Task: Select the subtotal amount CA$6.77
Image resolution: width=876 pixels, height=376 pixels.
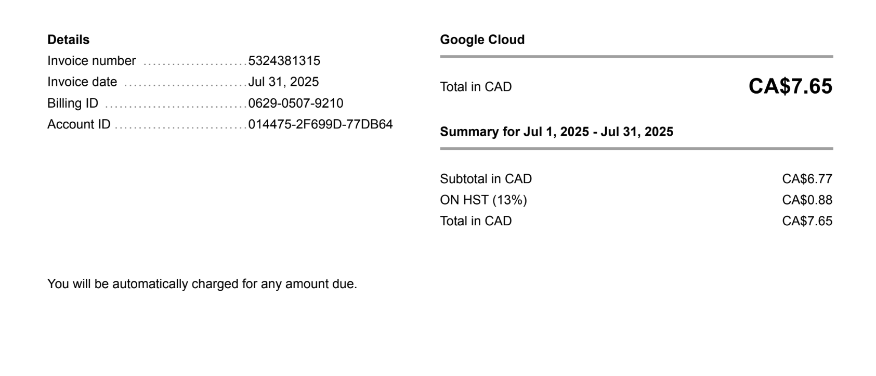Action: pyautogui.click(x=807, y=179)
